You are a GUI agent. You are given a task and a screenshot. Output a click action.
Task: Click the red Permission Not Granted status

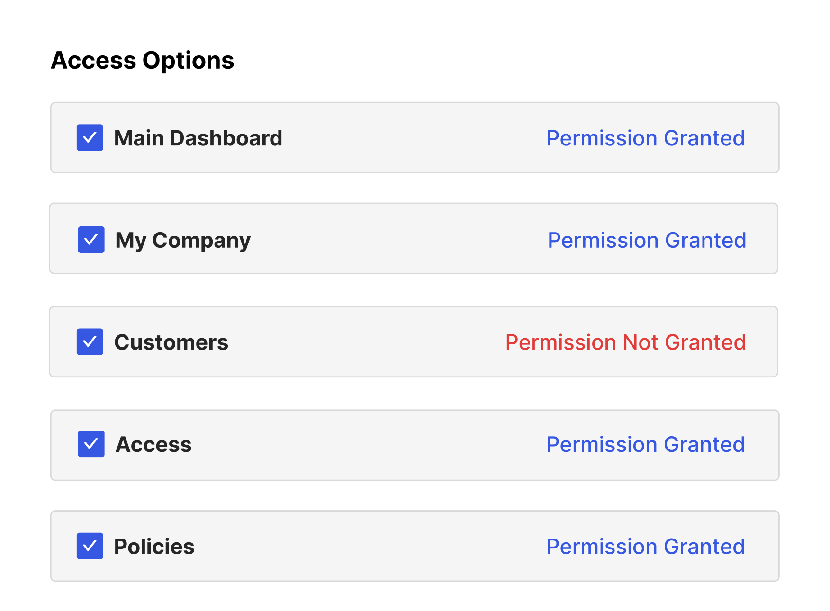[x=625, y=342]
